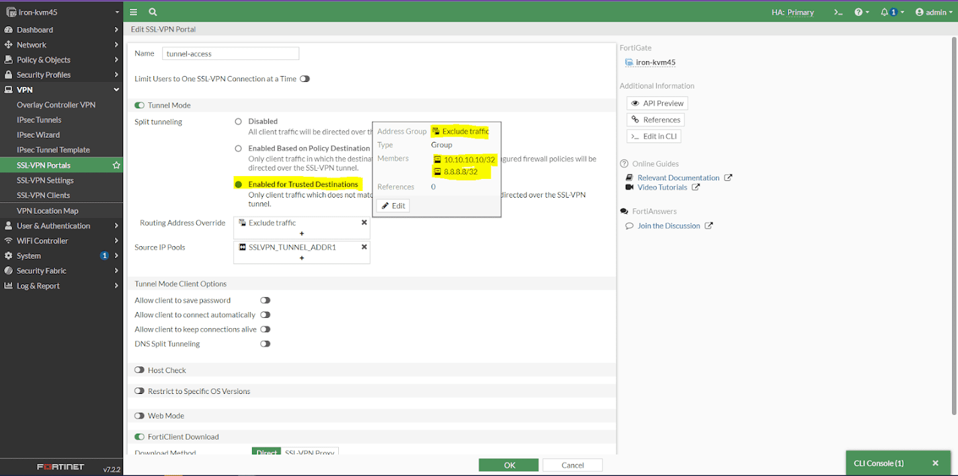Viewport: 958px width, 476px height.
Task: Expand the Security Profiles menu
Action: (x=62, y=75)
